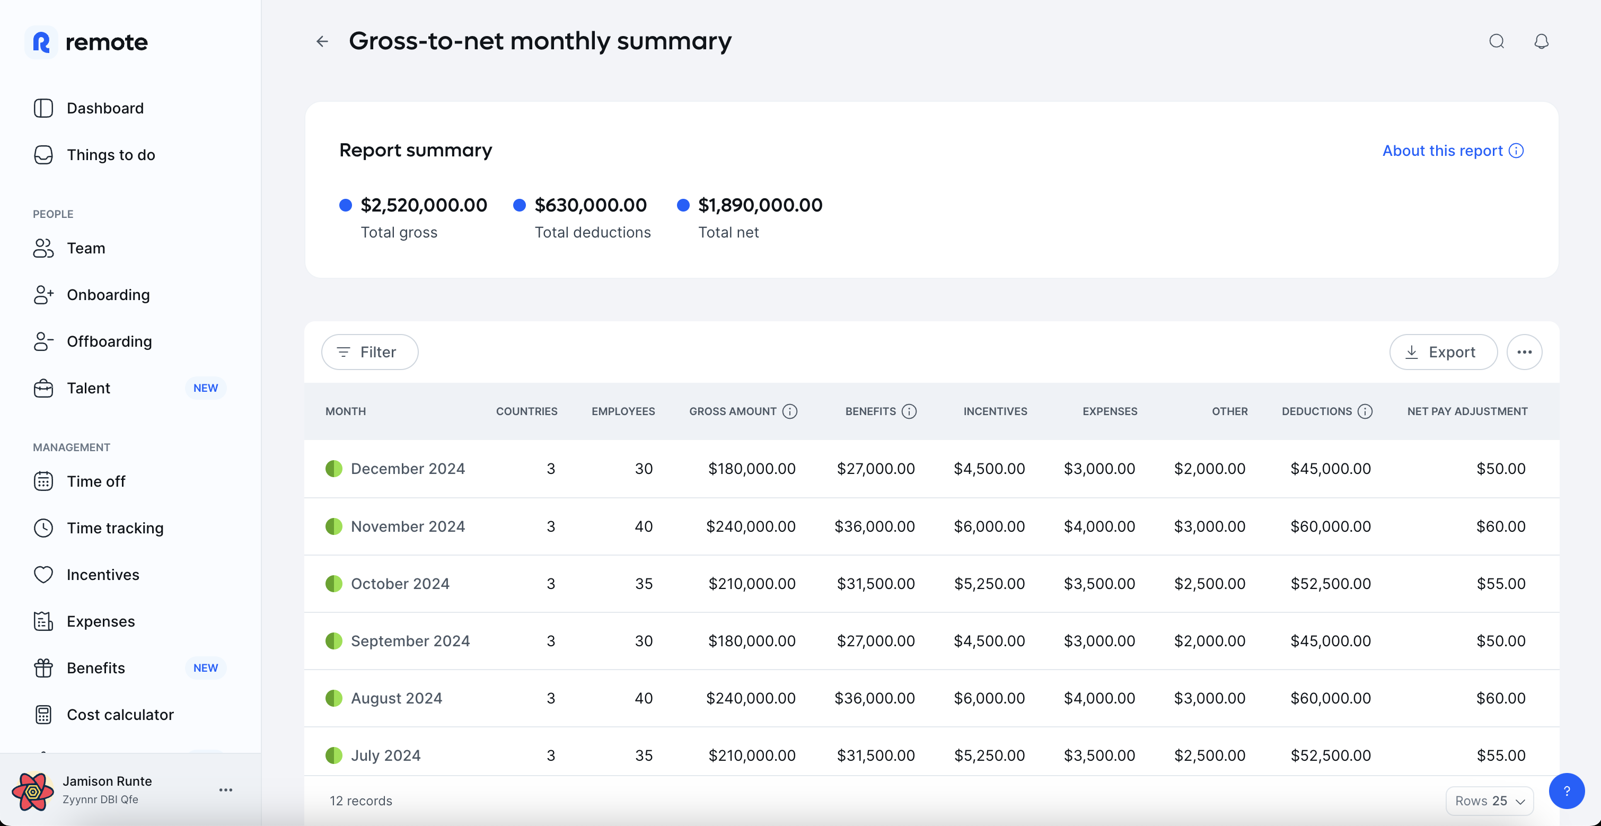Click the Month column header
1601x826 pixels.
click(346, 411)
